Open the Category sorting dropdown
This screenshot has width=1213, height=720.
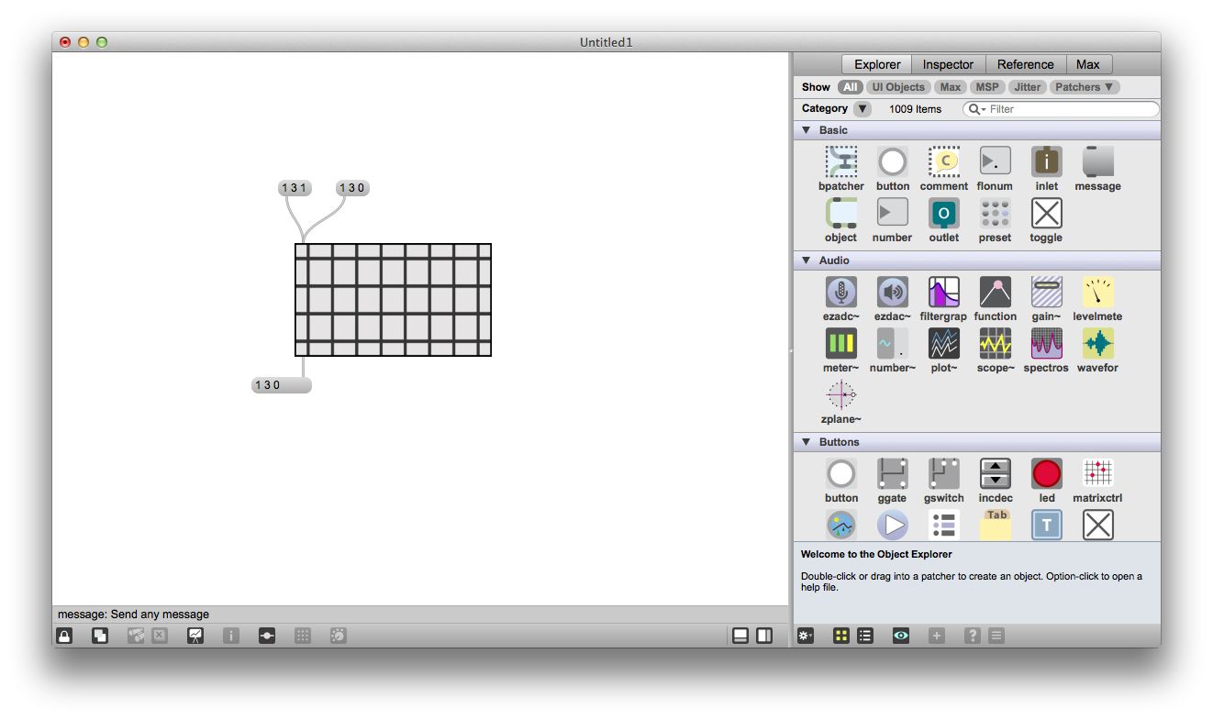point(862,108)
